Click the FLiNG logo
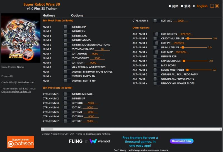 click(76, 141)
